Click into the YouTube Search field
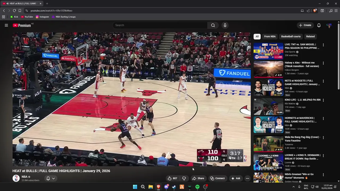Viewport: 340px width, 191px height. [x=160, y=25]
